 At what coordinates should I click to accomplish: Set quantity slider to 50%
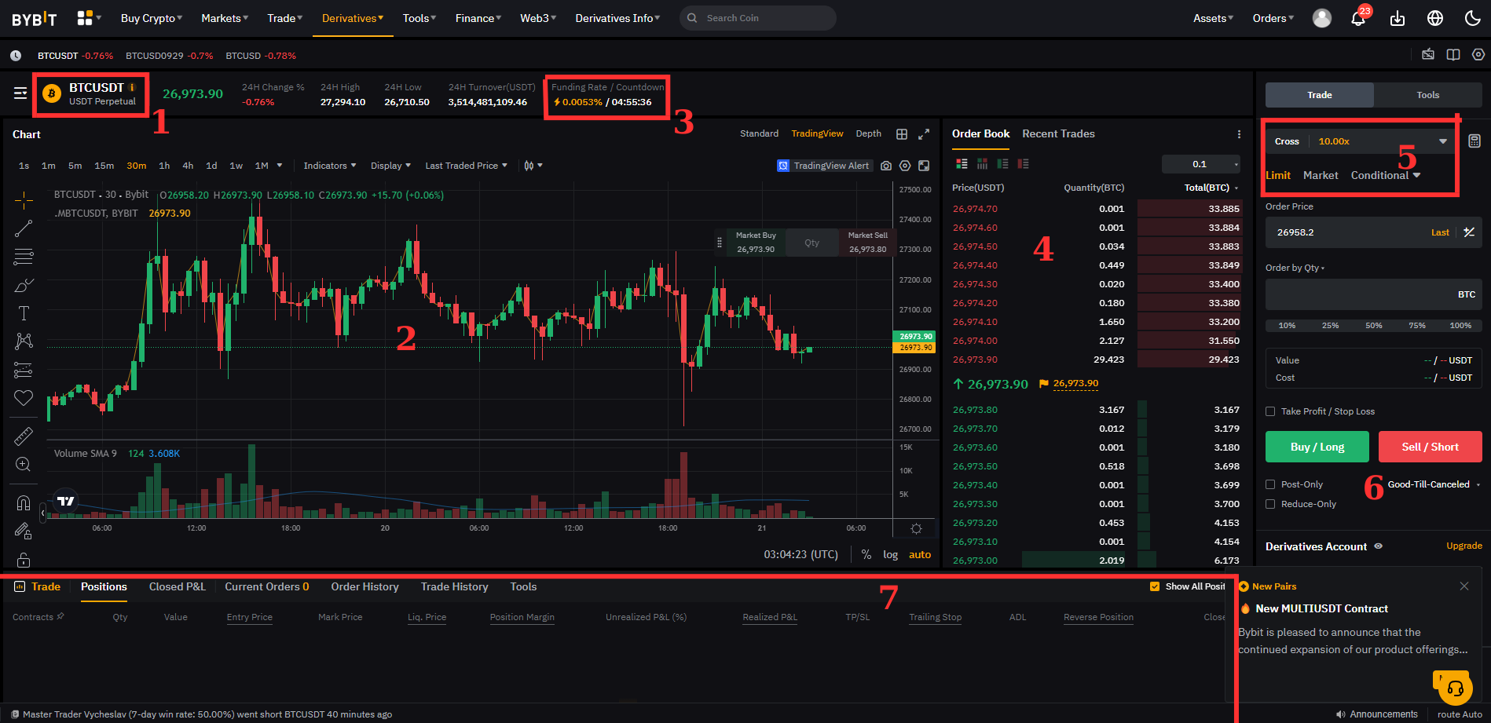(x=1373, y=325)
